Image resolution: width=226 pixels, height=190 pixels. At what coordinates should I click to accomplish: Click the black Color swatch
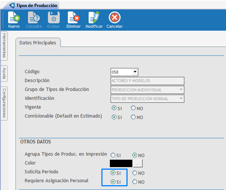point(121,163)
